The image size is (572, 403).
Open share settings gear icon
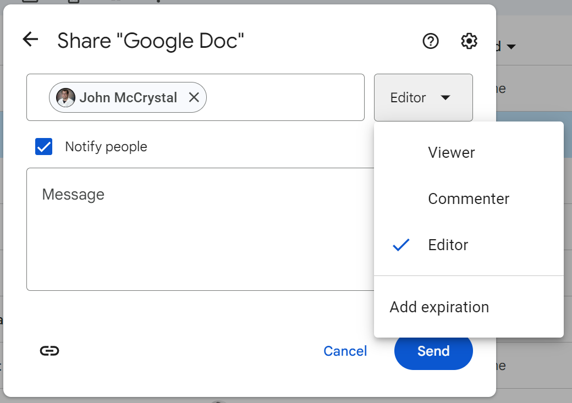click(469, 41)
